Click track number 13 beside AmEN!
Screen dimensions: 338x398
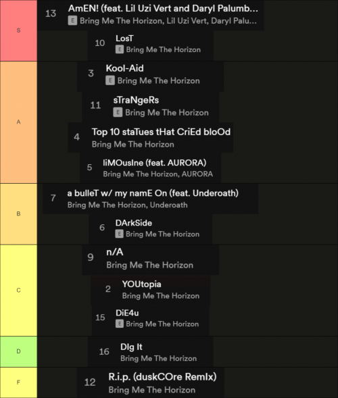click(x=51, y=14)
